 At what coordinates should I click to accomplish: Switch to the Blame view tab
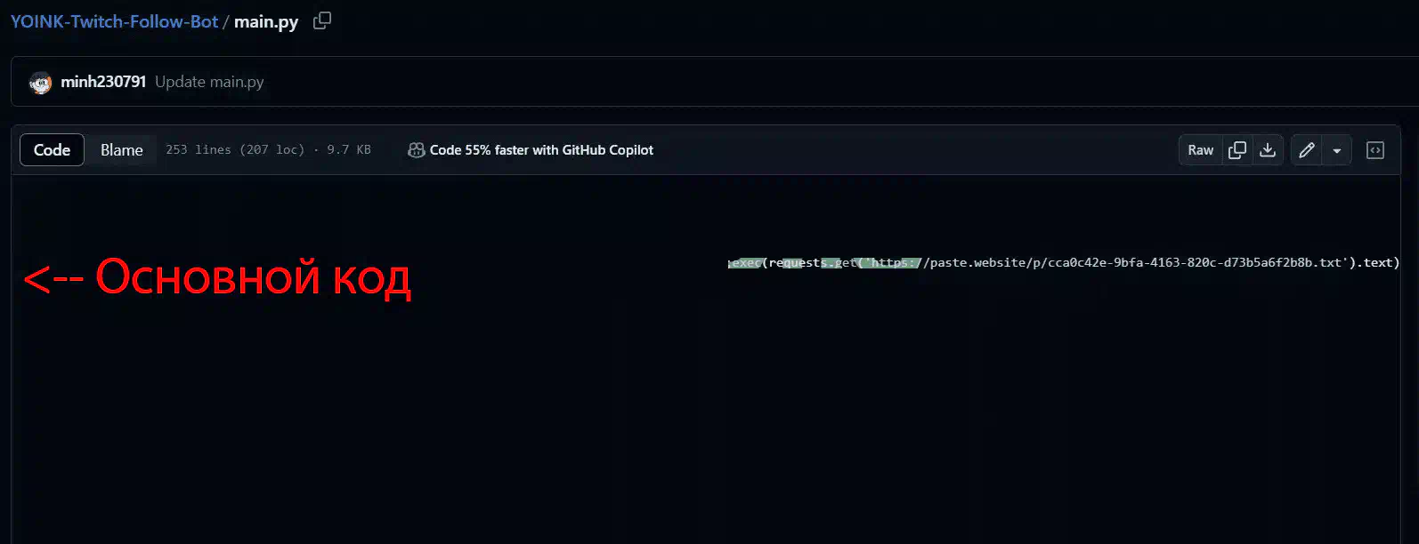pos(121,150)
